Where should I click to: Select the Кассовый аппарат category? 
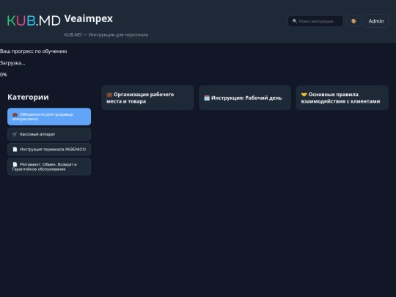[x=49, y=134]
